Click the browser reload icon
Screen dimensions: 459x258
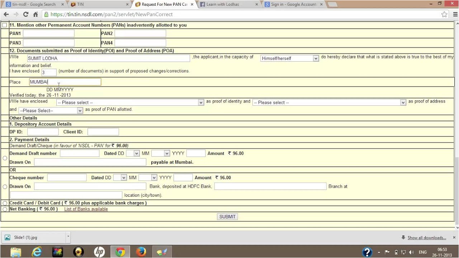click(x=25, y=14)
